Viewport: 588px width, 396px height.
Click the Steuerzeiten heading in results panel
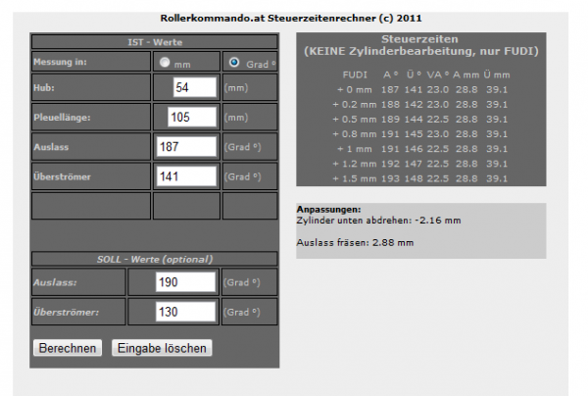(419, 39)
